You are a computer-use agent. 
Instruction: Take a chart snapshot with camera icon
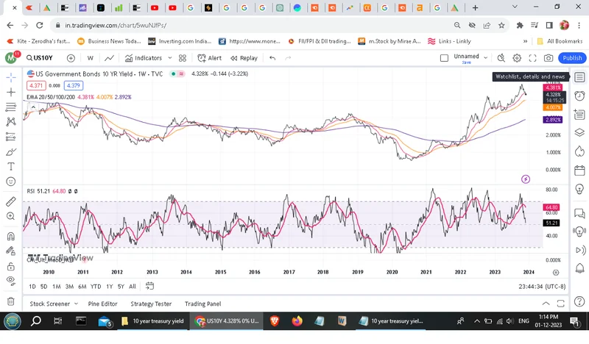(549, 58)
